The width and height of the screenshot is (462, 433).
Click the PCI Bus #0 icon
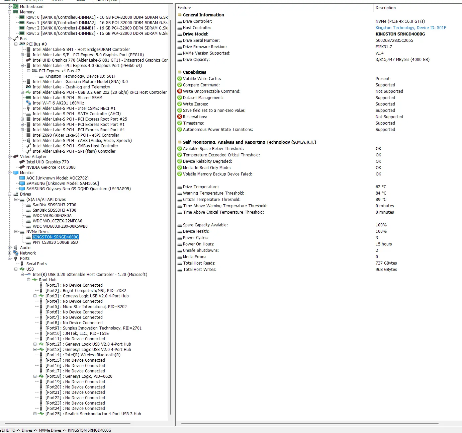tap(22, 44)
